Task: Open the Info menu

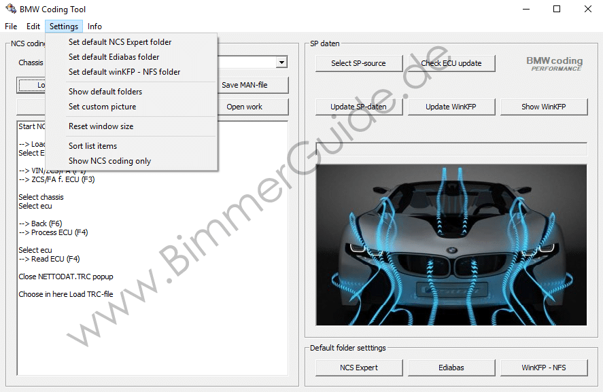Action: pyautogui.click(x=94, y=26)
